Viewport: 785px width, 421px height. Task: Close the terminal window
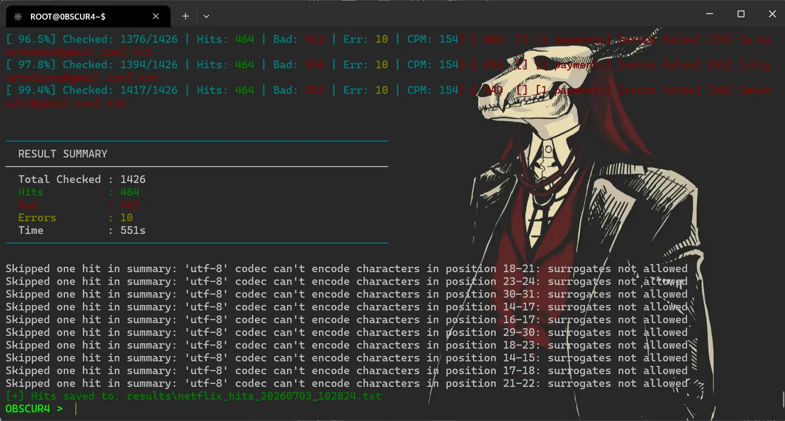(x=772, y=14)
